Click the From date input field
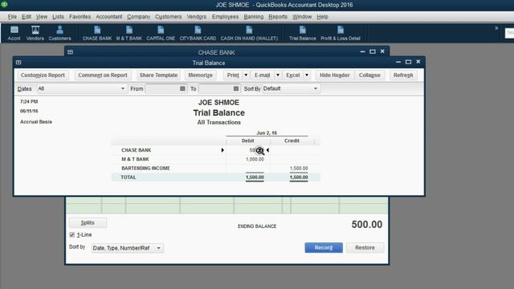The height and width of the screenshot is (289, 514). [x=162, y=88]
